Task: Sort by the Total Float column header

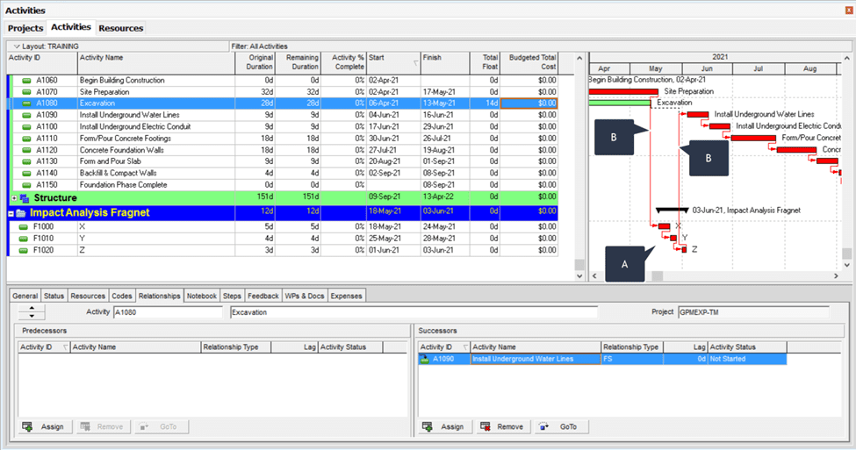Action: pos(485,63)
